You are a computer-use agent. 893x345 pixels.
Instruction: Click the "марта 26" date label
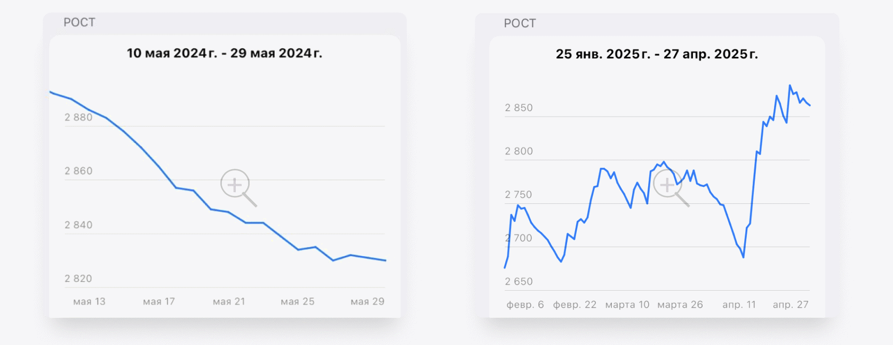(x=680, y=305)
